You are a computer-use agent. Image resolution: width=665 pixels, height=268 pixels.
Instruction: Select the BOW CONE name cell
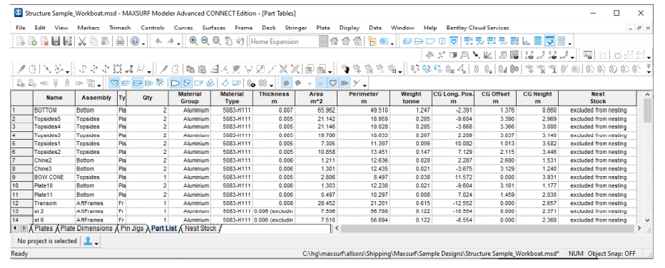(54, 177)
